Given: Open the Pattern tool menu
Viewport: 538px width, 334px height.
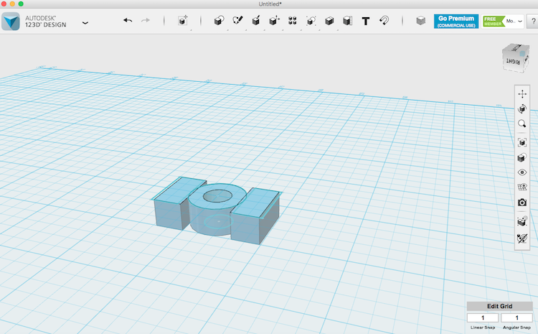Looking at the screenshot, I should tap(293, 21).
